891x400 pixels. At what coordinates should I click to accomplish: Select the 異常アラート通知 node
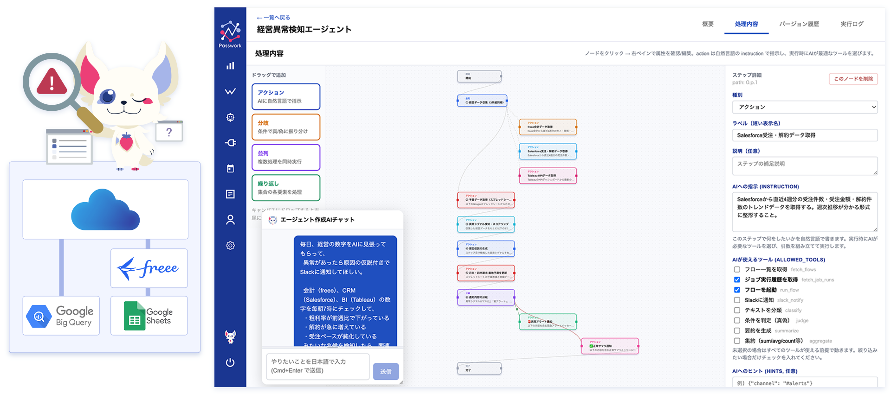pos(548,322)
